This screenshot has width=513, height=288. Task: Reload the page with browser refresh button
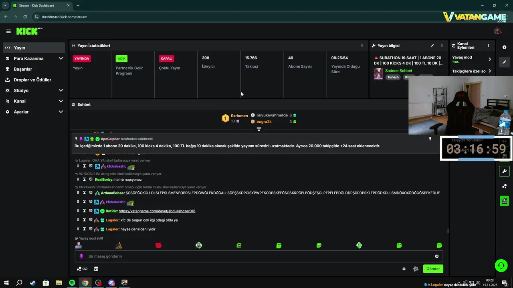tap(25, 17)
